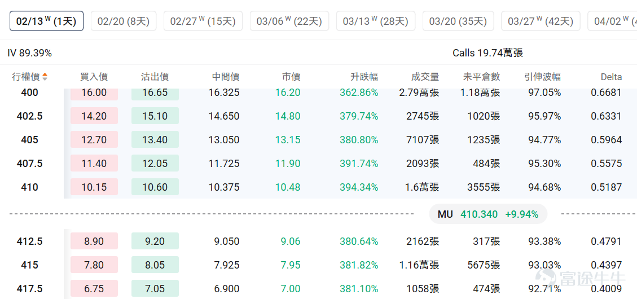
Task: Click bid price 12.70 for strike 405
Action: 94,139
